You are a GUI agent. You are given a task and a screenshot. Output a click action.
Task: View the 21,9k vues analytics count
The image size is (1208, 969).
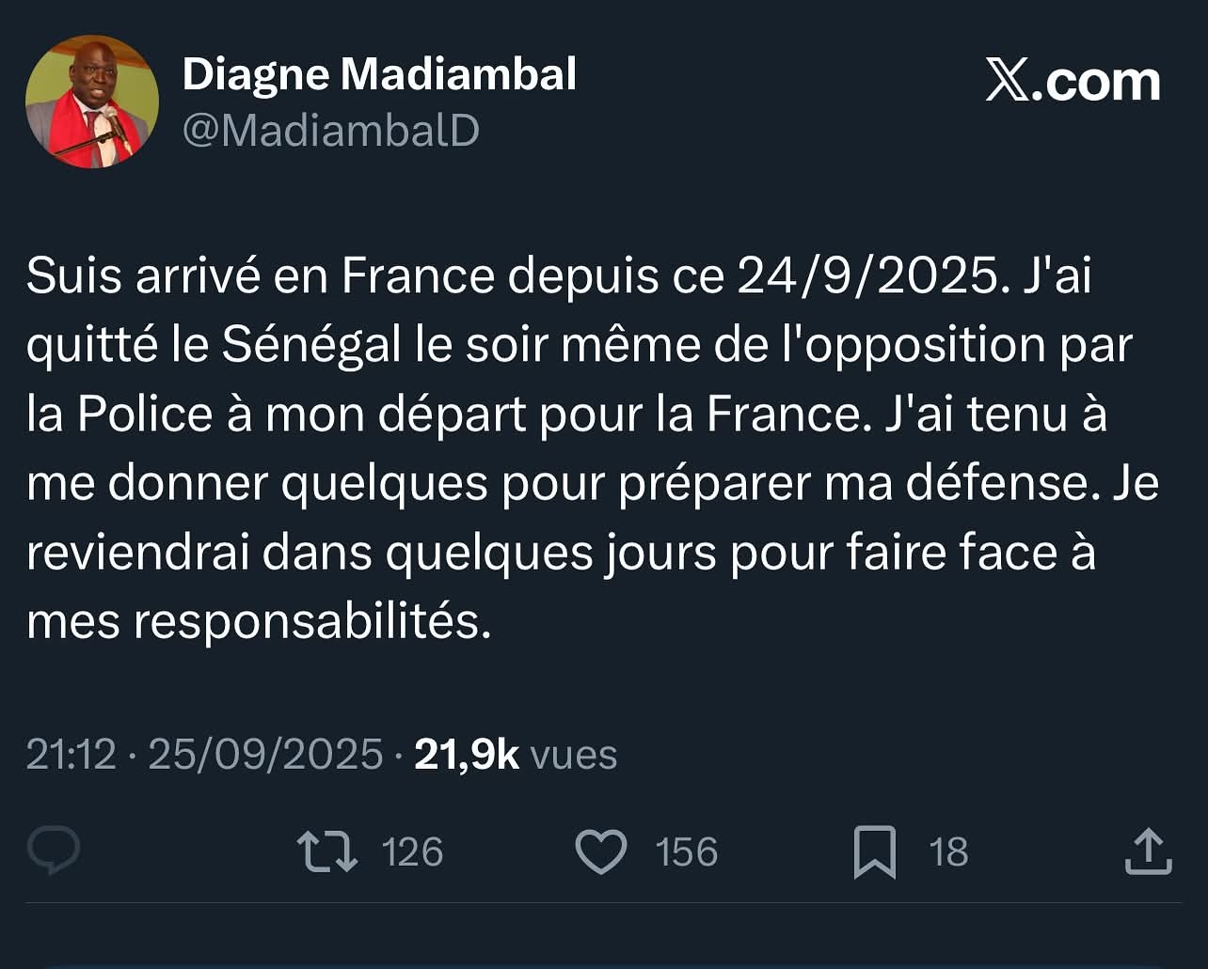pyautogui.click(x=516, y=755)
